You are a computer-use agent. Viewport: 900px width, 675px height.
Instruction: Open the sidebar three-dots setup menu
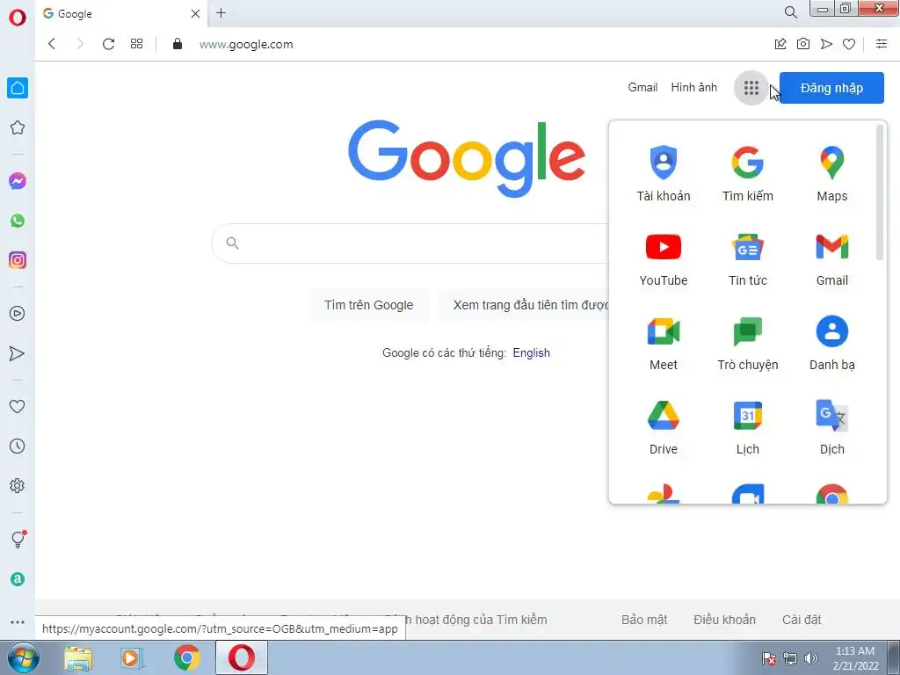(x=18, y=621)
